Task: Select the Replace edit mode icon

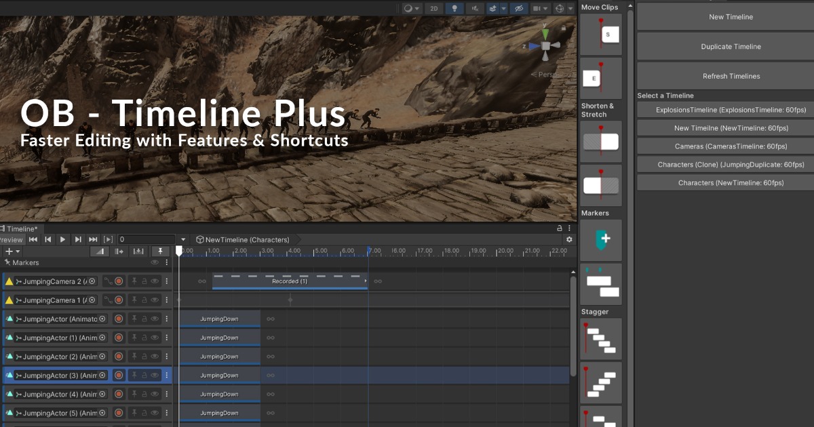Action: click(x=138, y=251)
